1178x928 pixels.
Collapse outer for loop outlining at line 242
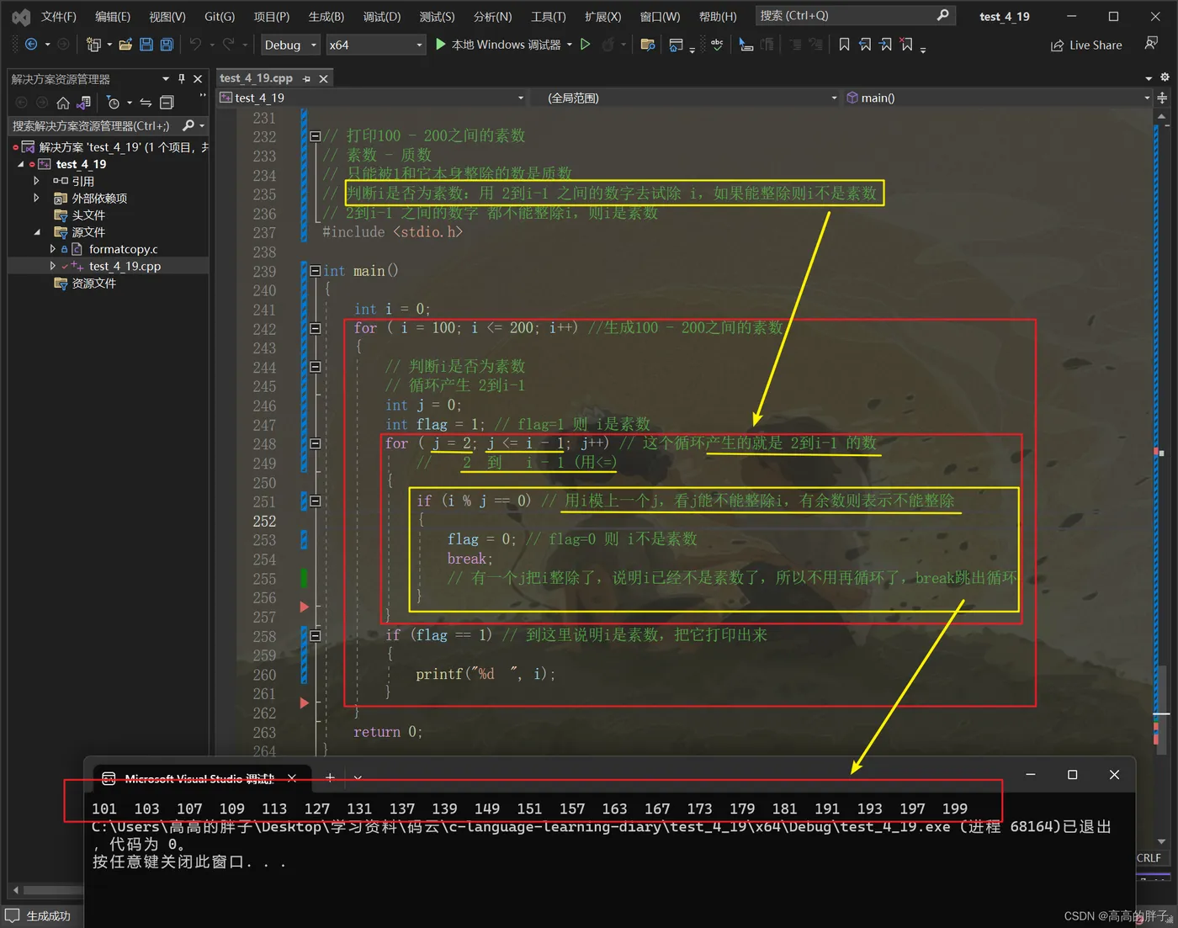point(315,329)
